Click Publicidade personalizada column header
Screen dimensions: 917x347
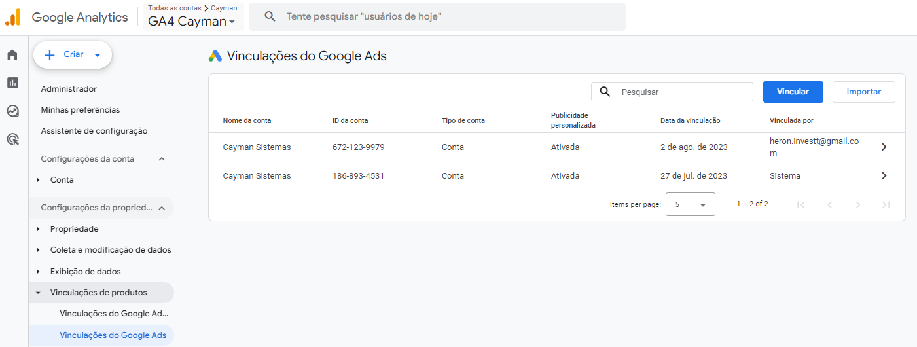click(x=573, y=120)
